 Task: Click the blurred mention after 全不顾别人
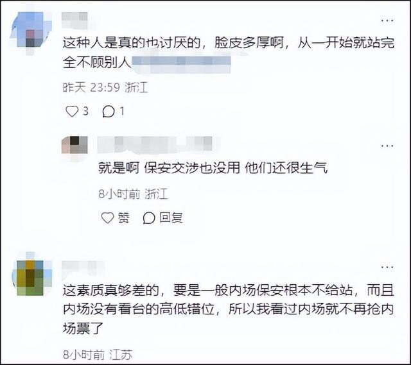[181, 64]
